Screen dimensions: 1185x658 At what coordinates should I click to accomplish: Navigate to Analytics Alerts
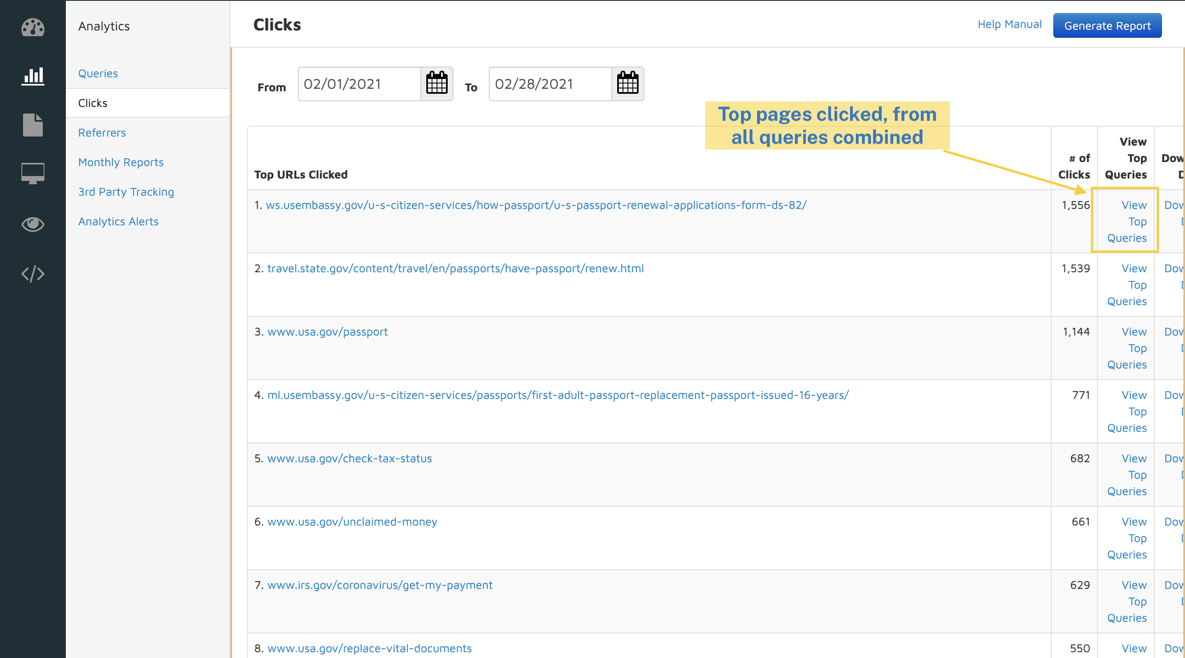point(118,222)
